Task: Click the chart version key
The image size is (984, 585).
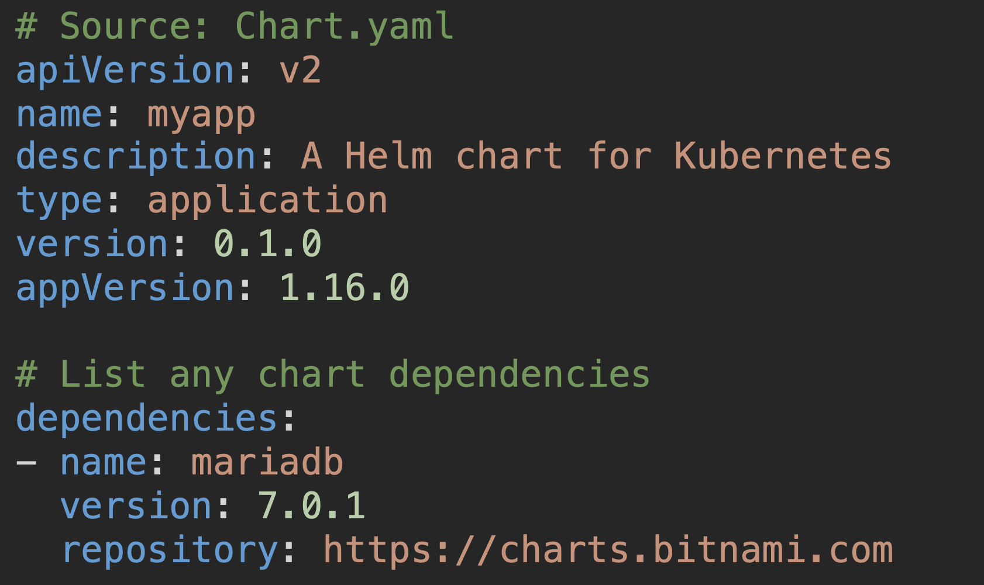Action: tap(92, 245)
